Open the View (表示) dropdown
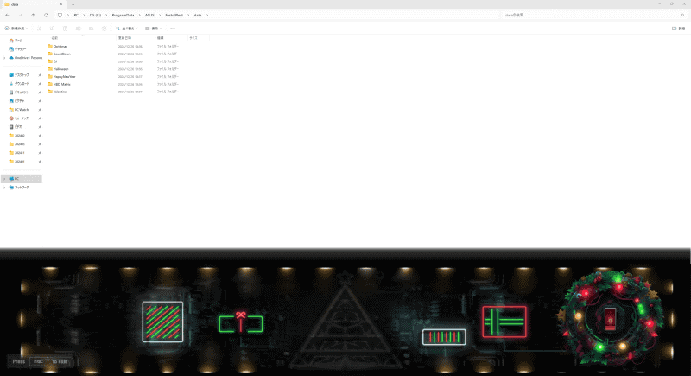The height and width of the screenshot is (376, 691). point(154,29)
